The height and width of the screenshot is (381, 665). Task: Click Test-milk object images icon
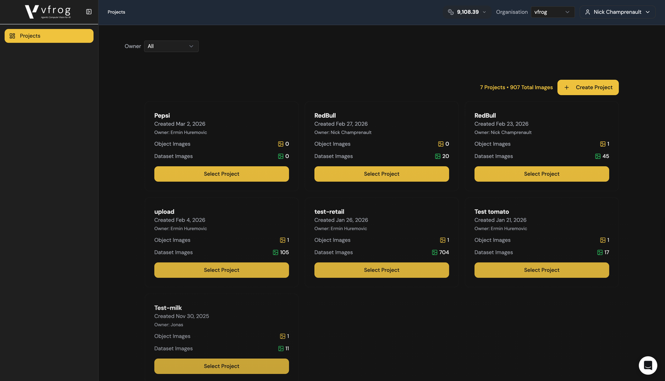283,336
